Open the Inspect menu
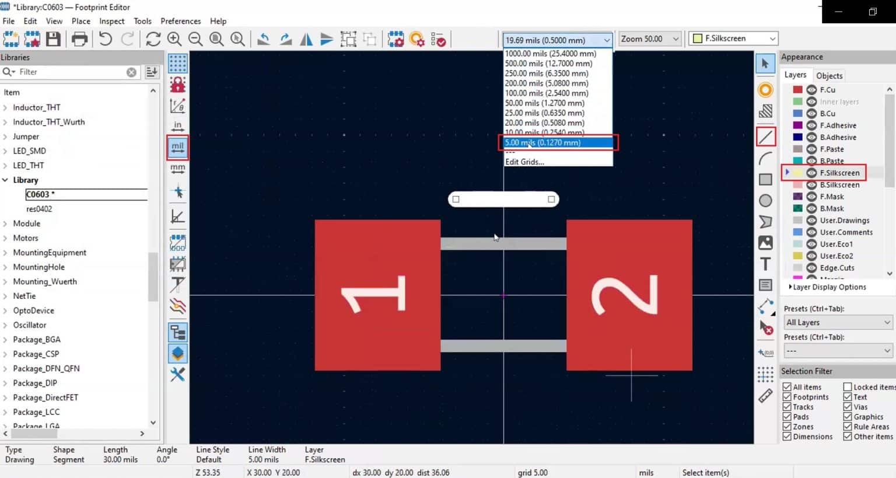The height and width of the screenshot is (478, 896). tap(111, 21)
